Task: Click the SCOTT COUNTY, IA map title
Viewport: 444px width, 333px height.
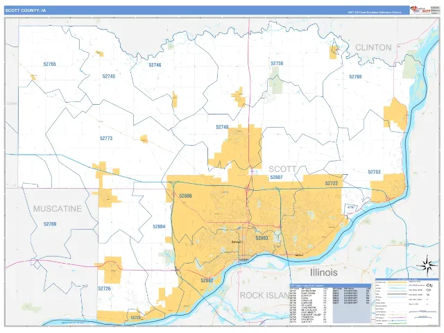Action: coord(26,10)
